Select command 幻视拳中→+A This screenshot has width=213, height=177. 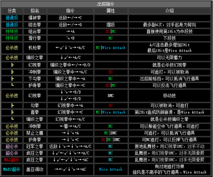(70, 106)
